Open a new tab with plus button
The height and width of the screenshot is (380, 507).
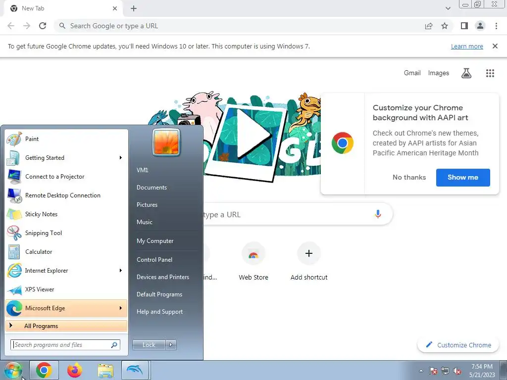pyautogui.click(x=134, y=8)
